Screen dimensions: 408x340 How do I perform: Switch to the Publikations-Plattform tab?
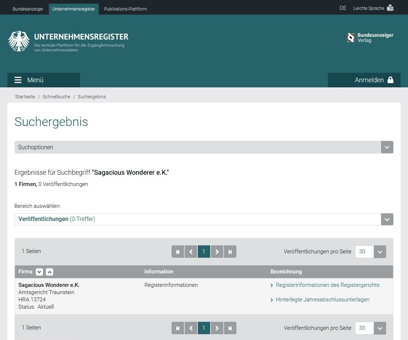pos(125,9)
